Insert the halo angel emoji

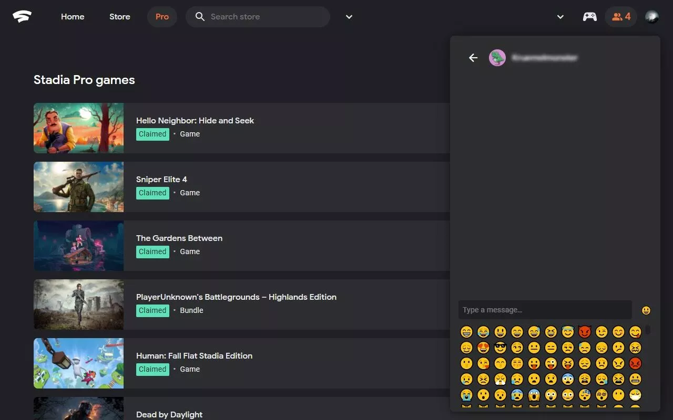coord(568,332)
